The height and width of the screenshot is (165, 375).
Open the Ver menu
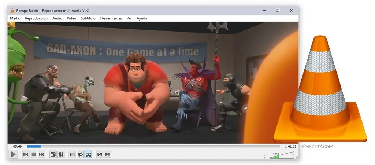point(129,18)
